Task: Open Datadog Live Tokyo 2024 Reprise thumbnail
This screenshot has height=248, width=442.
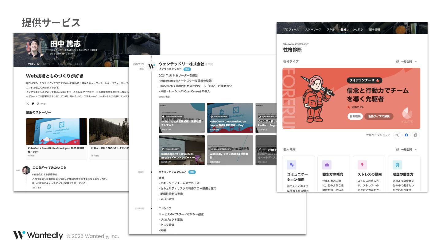Action: click(x=182, y=150)
